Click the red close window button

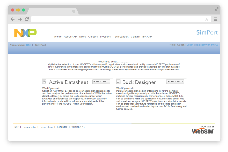click(x=13, y=10)
